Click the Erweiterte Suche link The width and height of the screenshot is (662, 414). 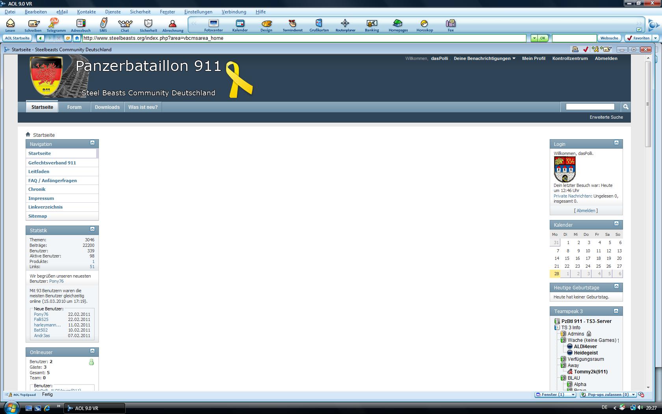click(606, 117)
